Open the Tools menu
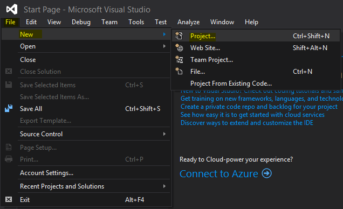The height and width of the screenshot is (209, 343). click(x=136, y=22)
